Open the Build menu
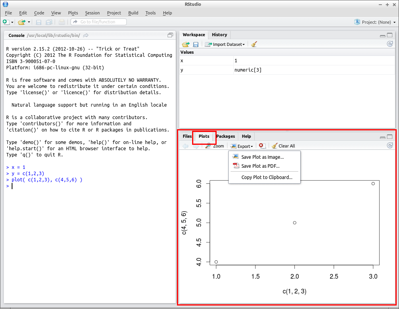 click(x=133, y=13)
